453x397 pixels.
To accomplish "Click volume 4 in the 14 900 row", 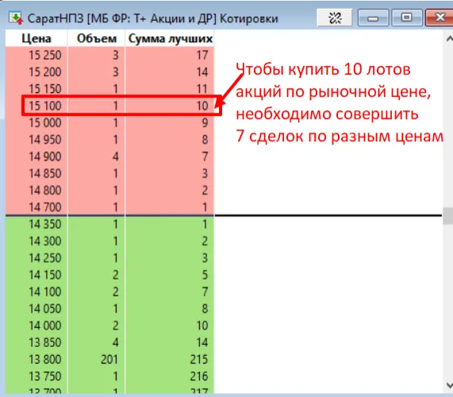I will (116, 156).
